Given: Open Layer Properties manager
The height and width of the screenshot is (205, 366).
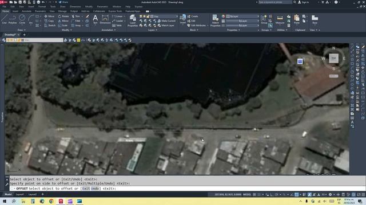Looking at the screenshot, I should click(133, 20).
